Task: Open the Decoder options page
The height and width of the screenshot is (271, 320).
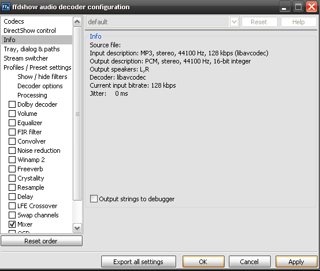Action: pos(40,86)
